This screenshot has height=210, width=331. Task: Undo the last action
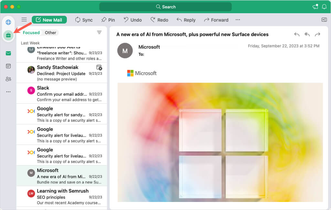click(x=133, y=20)
